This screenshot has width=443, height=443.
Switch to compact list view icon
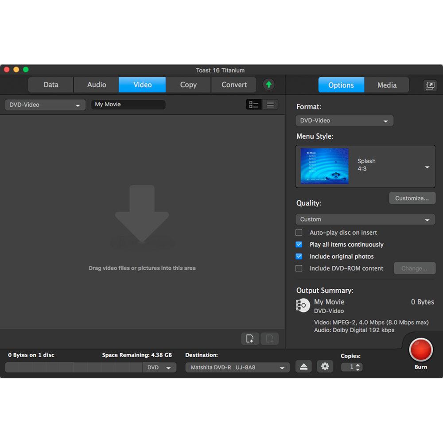pos(270,105)
